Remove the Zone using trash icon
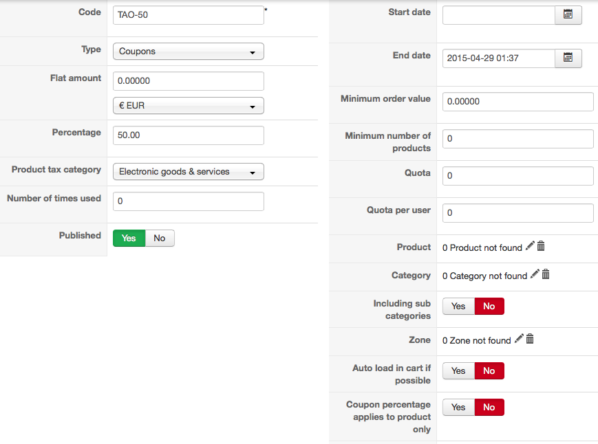Viewport: 598px width, 444px height. (530, 339)
